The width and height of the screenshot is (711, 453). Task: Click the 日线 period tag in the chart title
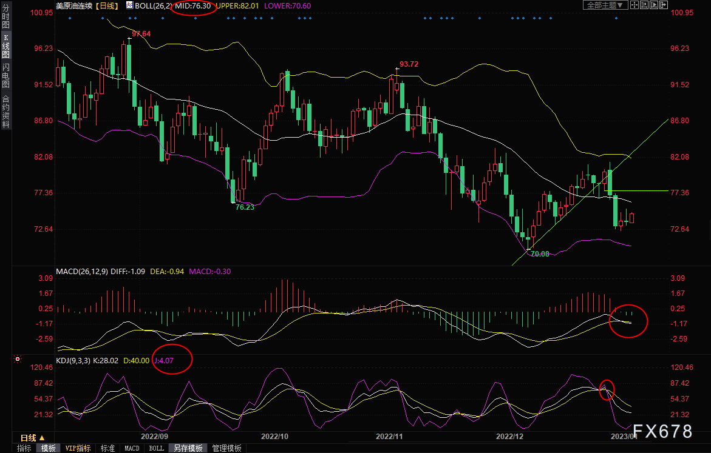tap(107, 6)
